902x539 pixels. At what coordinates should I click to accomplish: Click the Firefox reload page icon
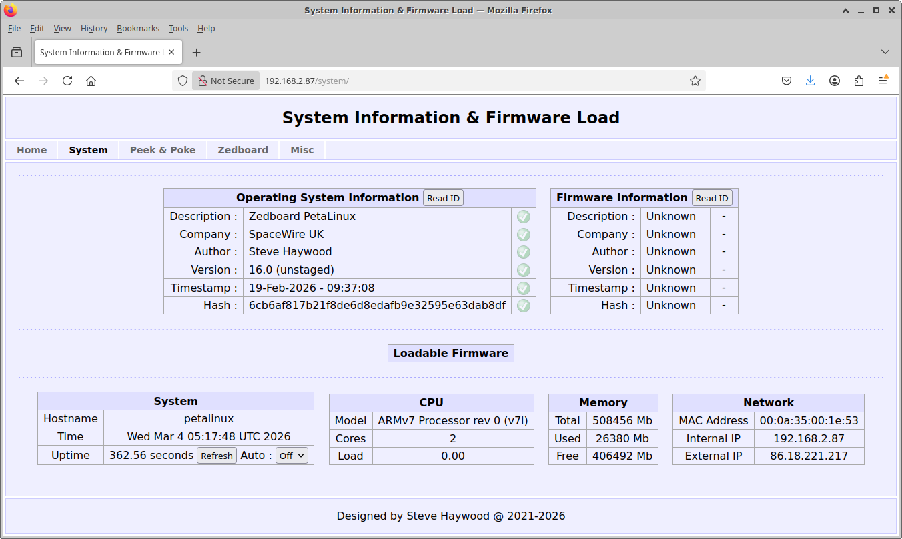67,81
